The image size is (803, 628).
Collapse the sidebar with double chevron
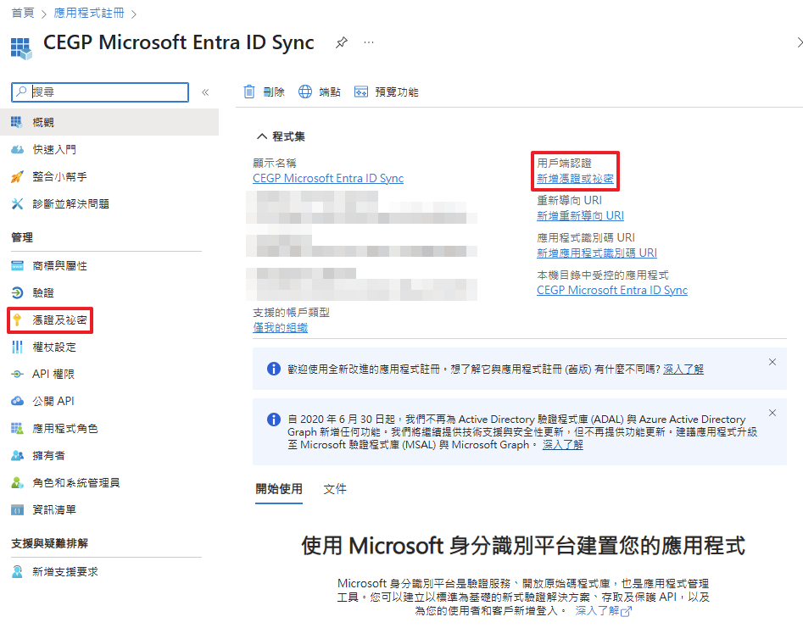pyautogui.click(x=205, y=92)
